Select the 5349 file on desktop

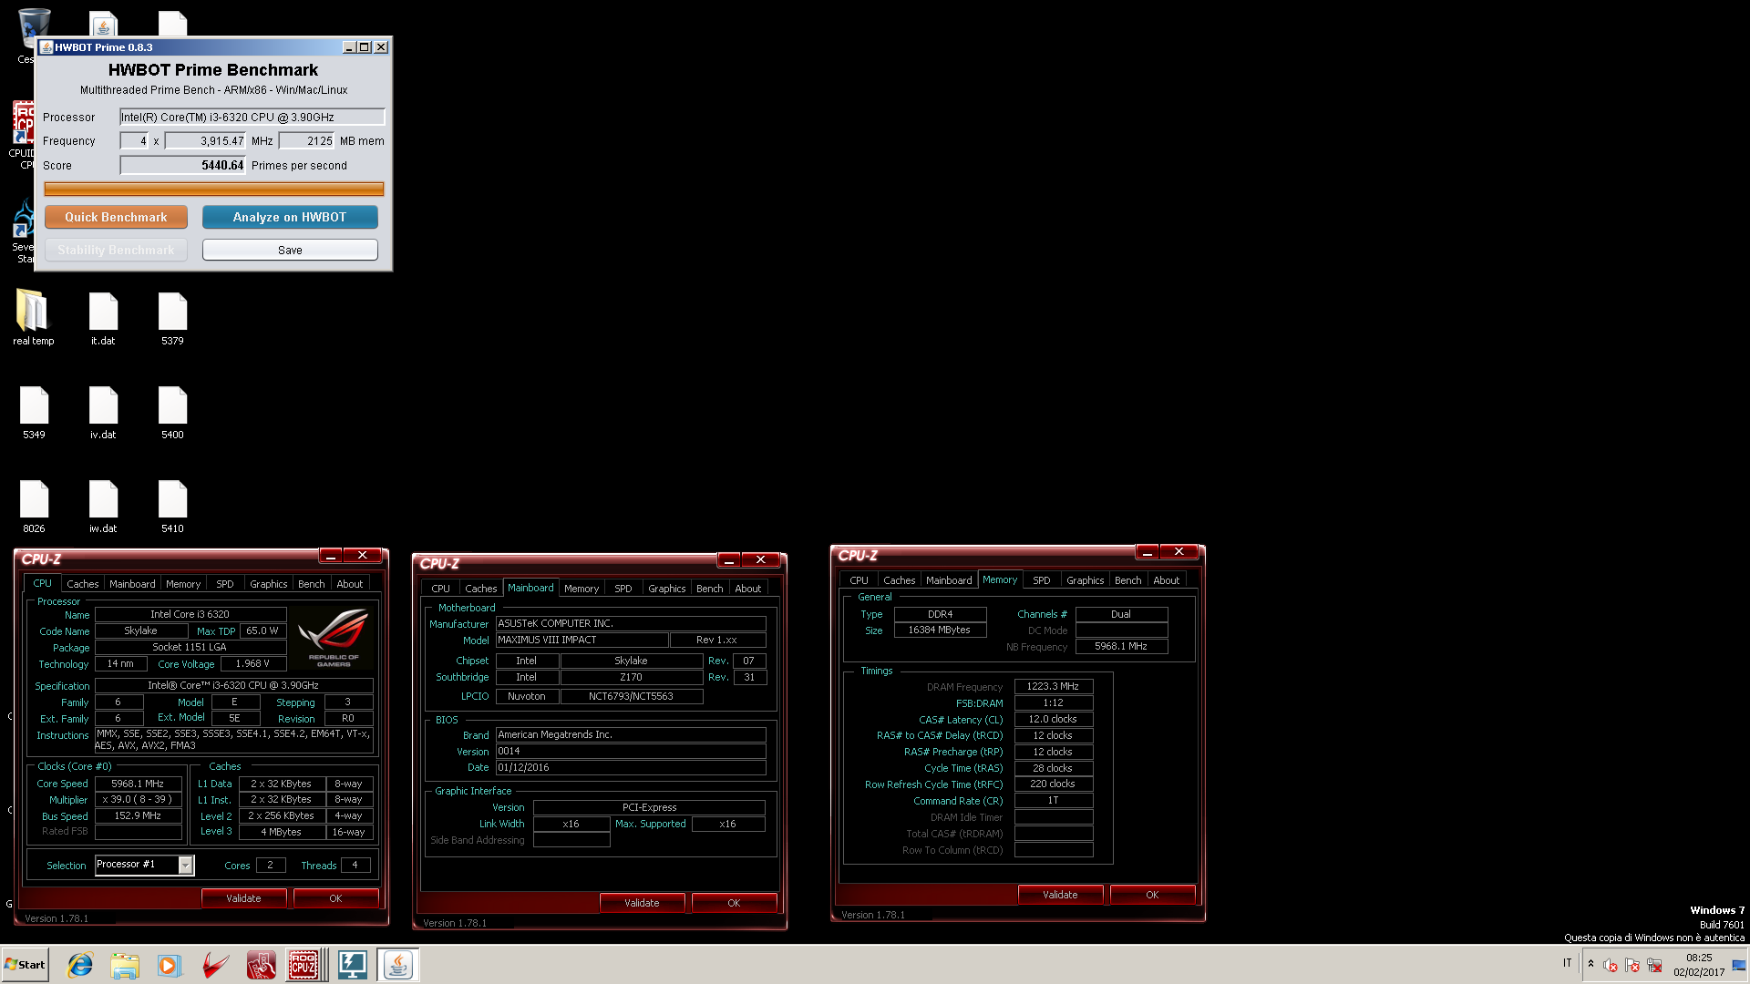click(x=34, y=412)
